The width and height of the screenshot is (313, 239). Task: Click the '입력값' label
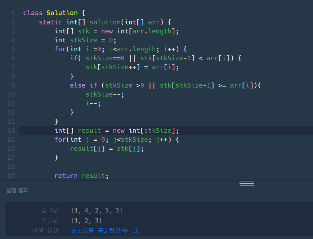[x=50, y=210]
